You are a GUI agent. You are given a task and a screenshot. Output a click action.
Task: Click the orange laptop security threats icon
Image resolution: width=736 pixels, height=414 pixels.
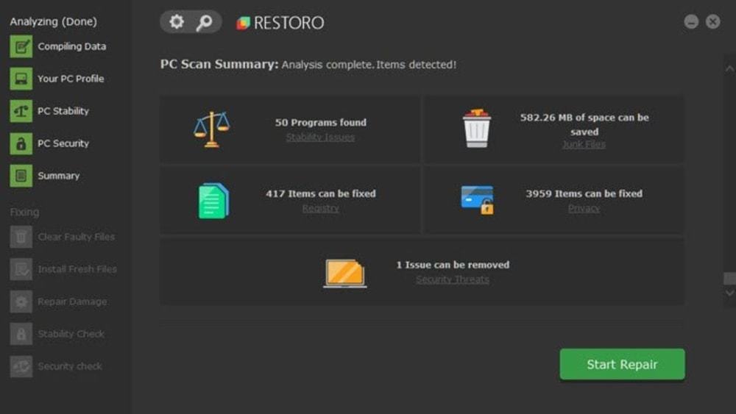tap(345, 274)
